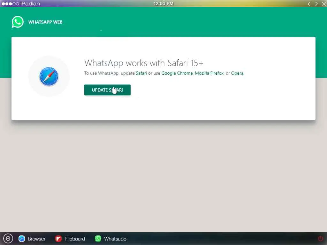This screenshot has width=327, height=245.
Task: Follow the Google Chrome link
Action: (177, 73)
